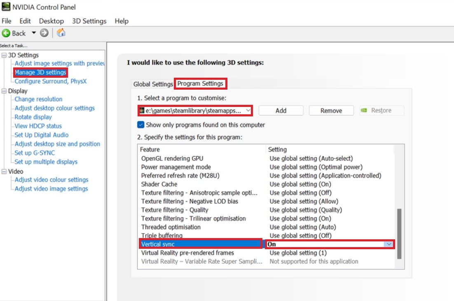This screenshot has height=301, width=454.
Task: Open the Desktop menu
Action: click(51, 21)
